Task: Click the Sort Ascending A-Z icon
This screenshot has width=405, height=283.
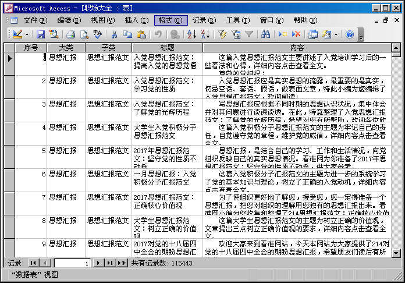Action: [191, 34]
